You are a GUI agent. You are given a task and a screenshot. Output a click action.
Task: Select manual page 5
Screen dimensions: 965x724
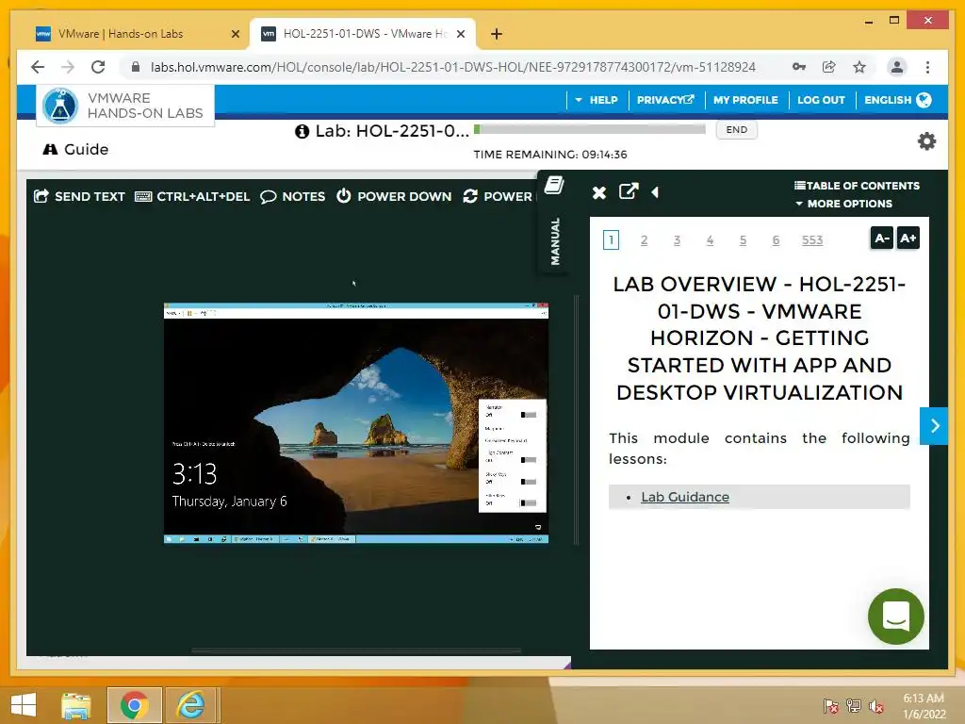click(743, 240)
